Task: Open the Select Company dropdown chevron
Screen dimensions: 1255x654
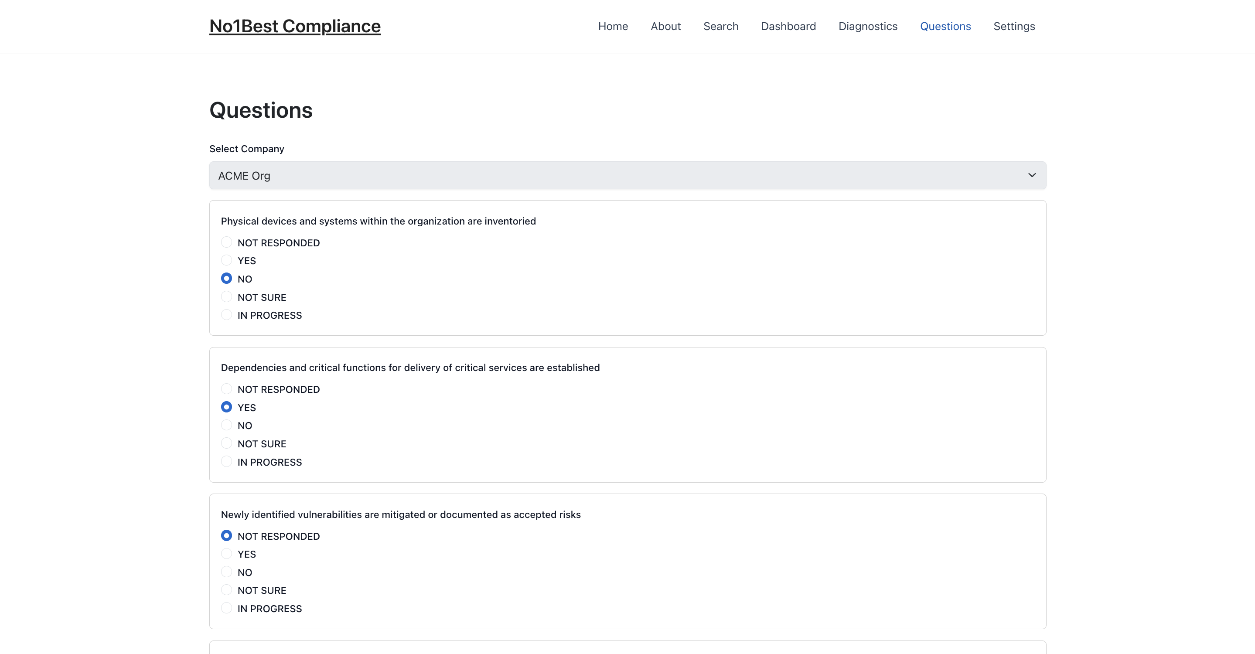Action: [1031, 175]
